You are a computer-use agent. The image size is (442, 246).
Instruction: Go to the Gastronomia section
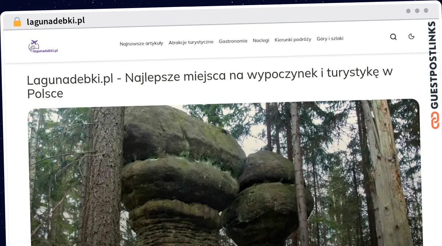click(x=233, y=41)
